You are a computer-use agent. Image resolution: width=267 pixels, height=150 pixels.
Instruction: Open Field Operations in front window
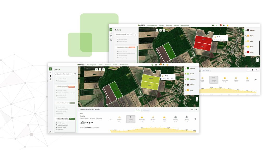point(124,65)
